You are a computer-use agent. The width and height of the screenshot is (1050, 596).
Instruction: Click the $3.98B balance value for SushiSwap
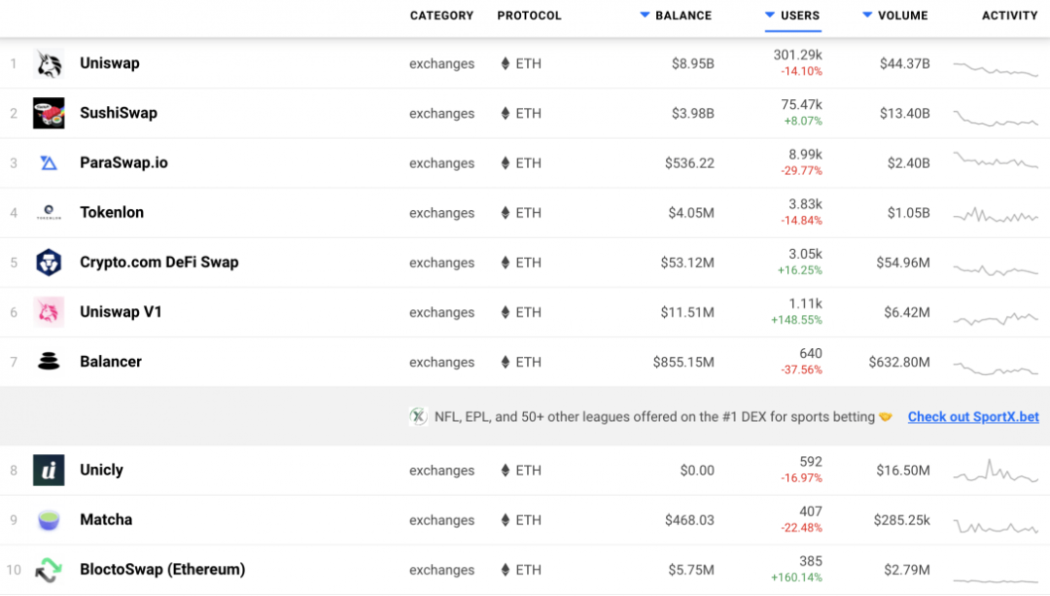693,113
